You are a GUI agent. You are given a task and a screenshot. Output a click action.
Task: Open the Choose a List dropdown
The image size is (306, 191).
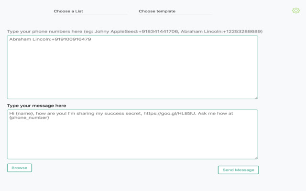90,11
